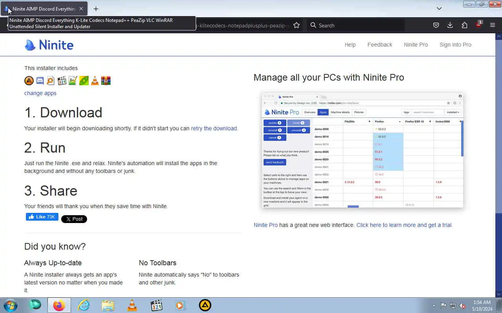This screenshot has width=502, height=313.
Task: Click the PeaZip app icon
Action: 84,81
